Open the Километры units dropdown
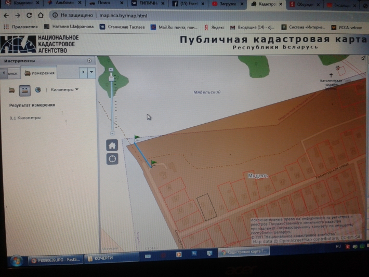This screenshot has width=369, height=277. point(64,90)
